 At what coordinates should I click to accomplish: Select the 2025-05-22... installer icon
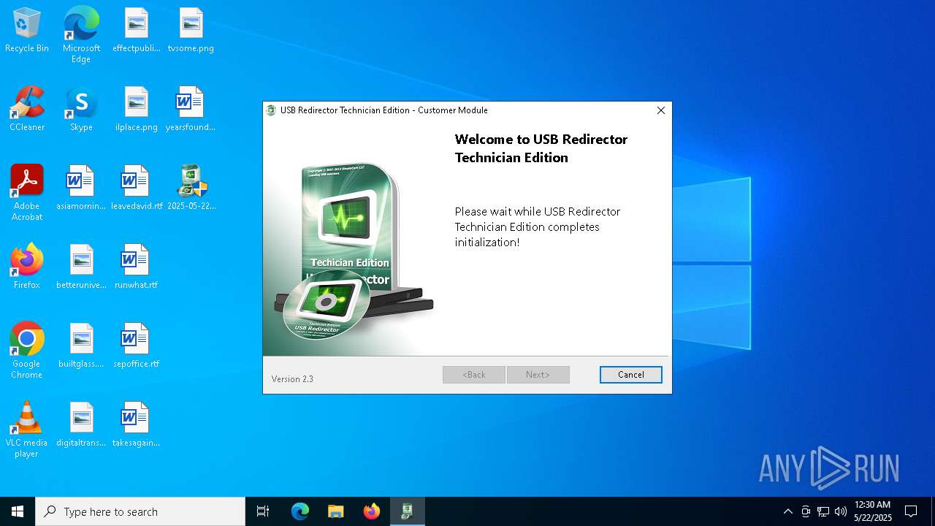tap(191, 188)
